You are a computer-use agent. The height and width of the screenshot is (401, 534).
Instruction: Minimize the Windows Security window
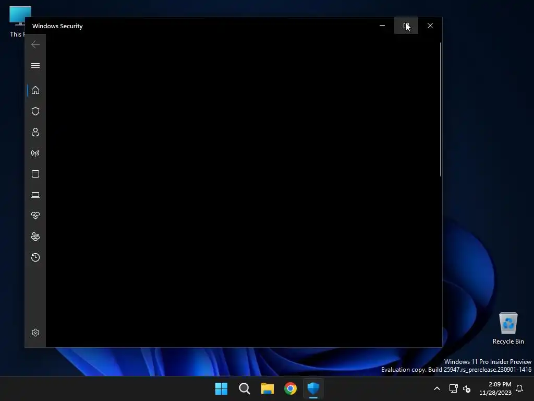382,26
